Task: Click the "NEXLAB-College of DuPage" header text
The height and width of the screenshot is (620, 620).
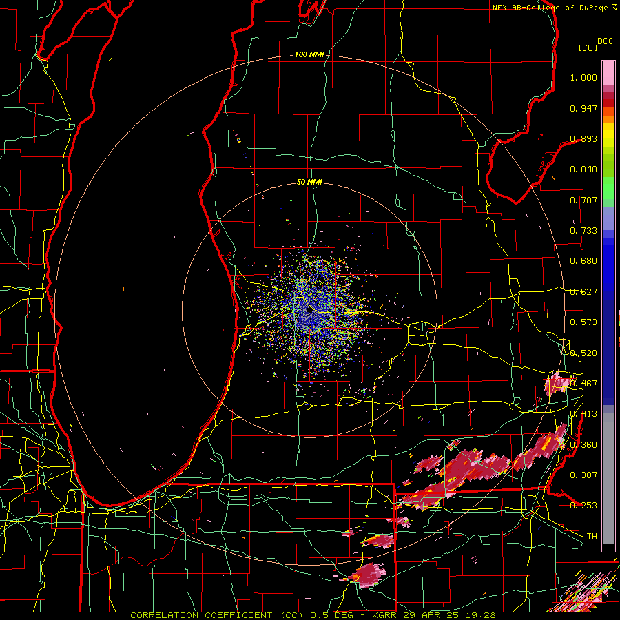Action: tap(550, 8)
